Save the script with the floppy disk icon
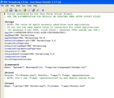Image resolution: width=114 pixels, height=98 pixels. [11, 10]
